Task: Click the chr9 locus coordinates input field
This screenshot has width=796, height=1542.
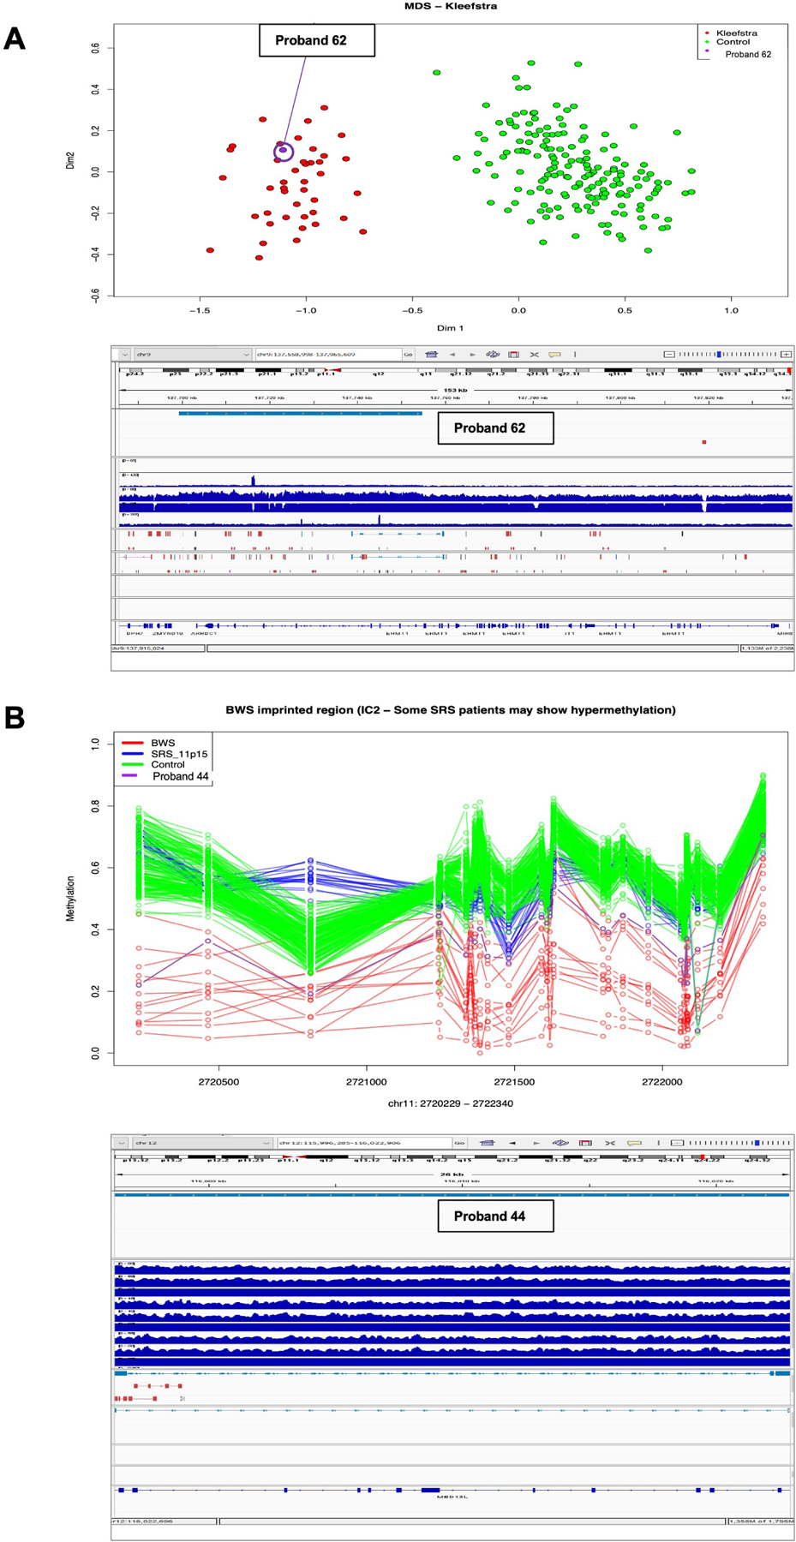Action: tap(327, 354)
